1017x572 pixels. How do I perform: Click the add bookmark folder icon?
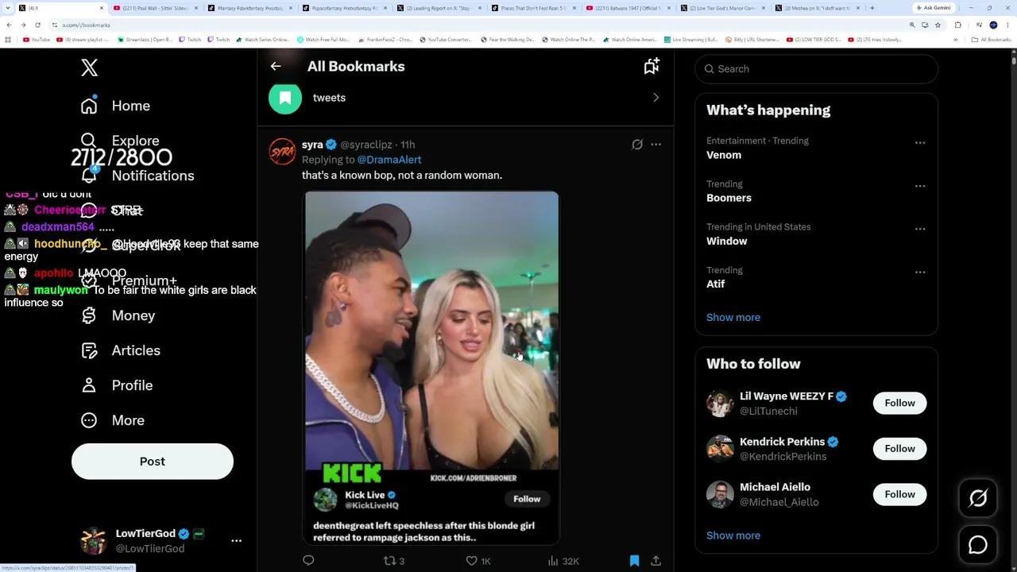tap(652, 67)
